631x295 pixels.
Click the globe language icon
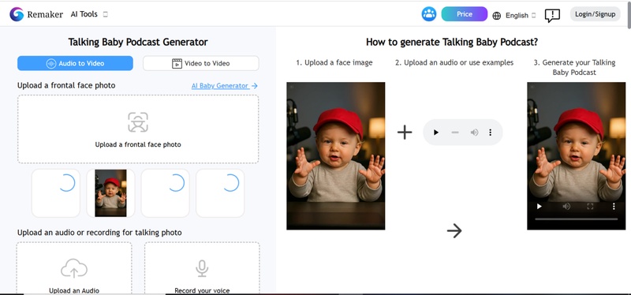click(x=497, y=16)
